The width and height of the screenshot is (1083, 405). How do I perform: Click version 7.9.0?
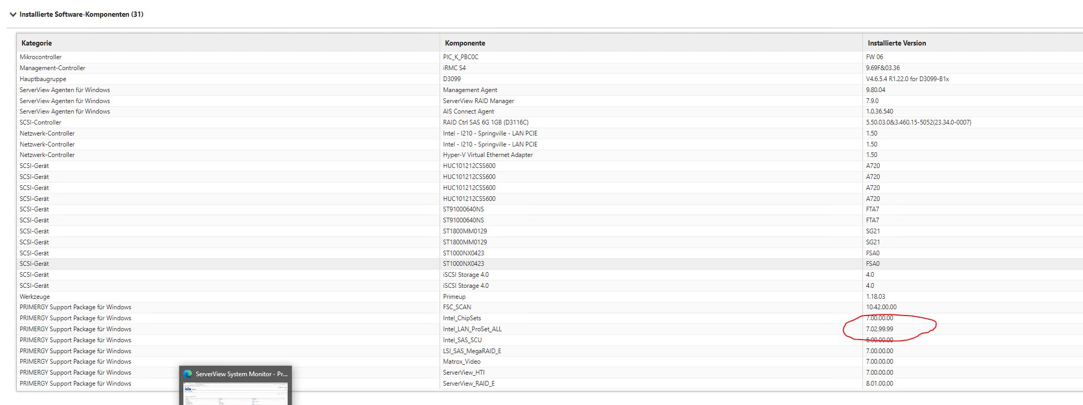(872, 101)
